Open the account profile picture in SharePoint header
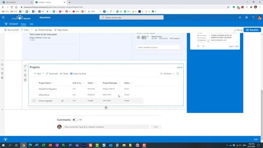Screen dimensions: 263x148 coord(259,17)
